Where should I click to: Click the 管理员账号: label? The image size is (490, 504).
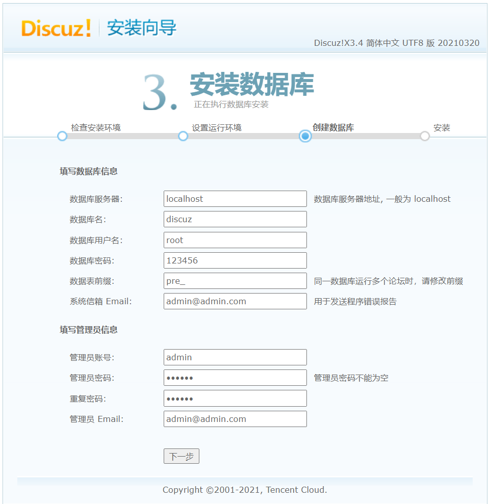coord(92,357)
